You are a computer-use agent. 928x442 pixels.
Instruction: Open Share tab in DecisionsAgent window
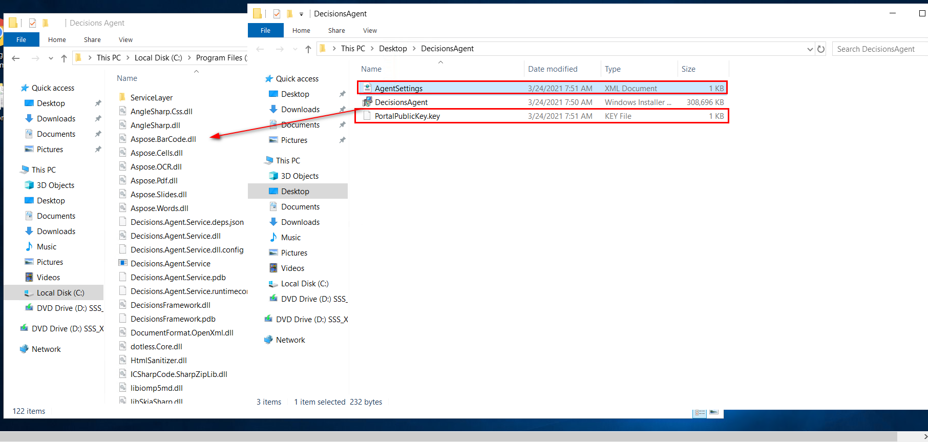click(x=336, y=30)
